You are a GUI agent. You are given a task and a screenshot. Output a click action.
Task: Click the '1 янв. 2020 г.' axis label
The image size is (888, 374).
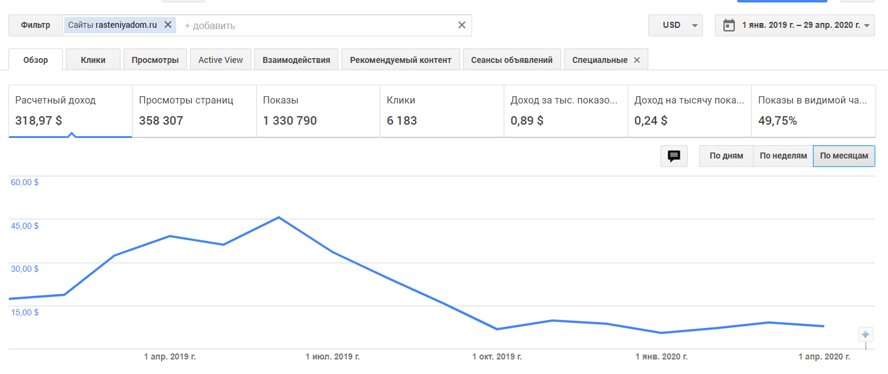pyautogui.click(x=662, y=357)
